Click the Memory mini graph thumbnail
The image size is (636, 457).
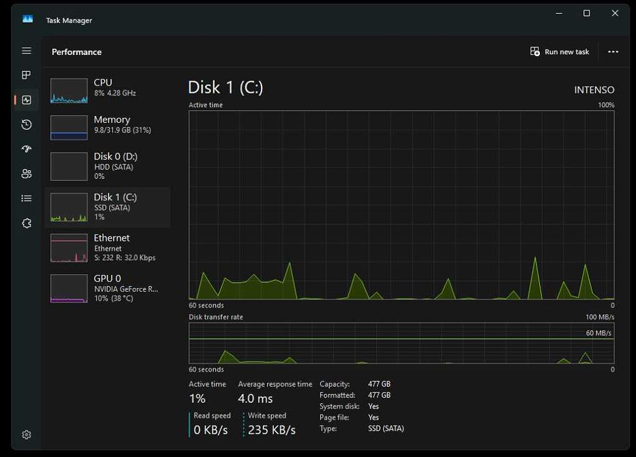point(69,127)
